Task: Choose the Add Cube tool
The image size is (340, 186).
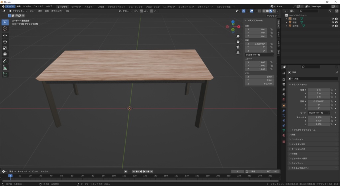Action: click(x=5, y=75)
